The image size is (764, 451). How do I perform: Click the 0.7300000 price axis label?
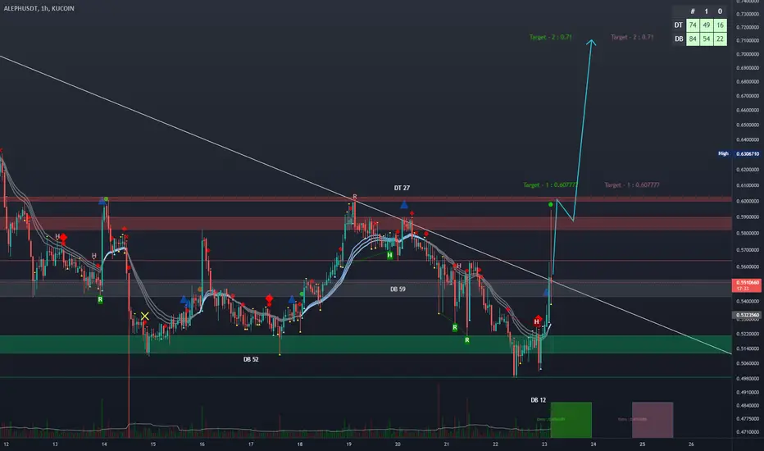click(748, 14)
